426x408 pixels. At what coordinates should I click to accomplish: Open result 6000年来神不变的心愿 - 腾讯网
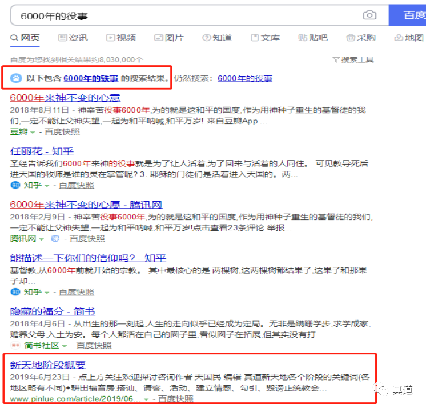tap(86, 205)
